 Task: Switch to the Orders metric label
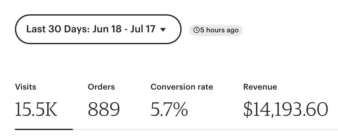tap(101, 87)
